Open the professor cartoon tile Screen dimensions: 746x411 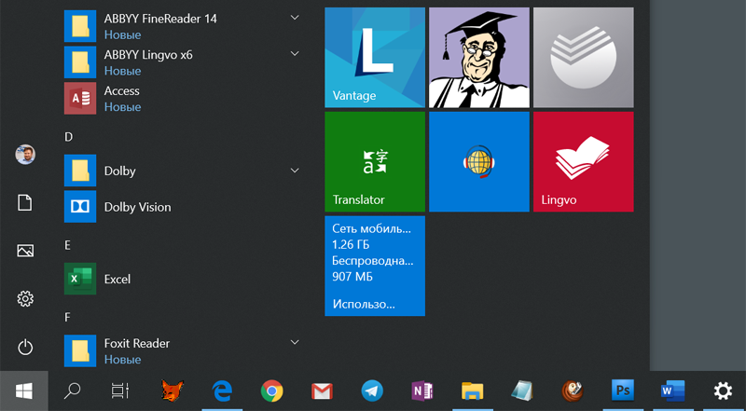click(478, 57)
